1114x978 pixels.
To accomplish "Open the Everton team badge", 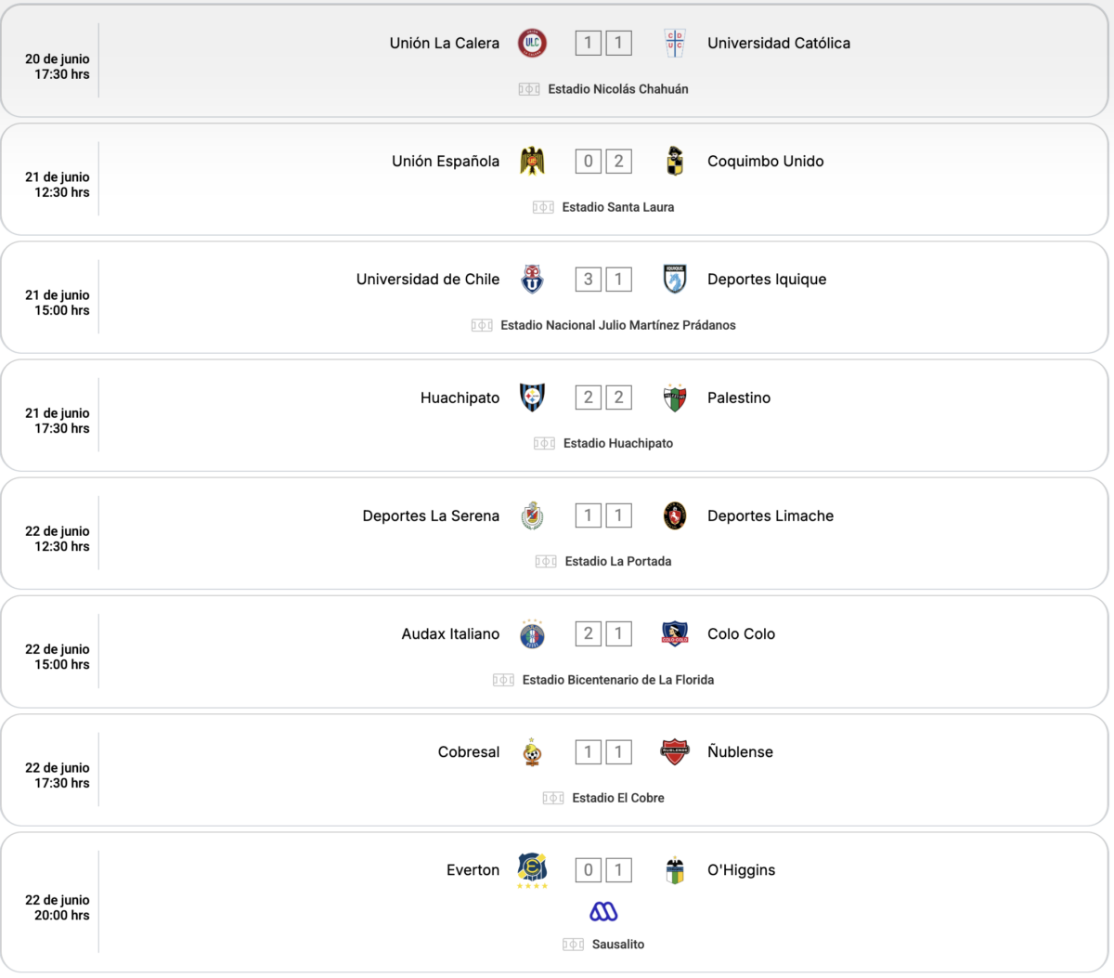I will point(532,870).
